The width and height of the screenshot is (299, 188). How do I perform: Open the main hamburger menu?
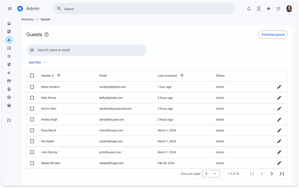pos(10,9)
